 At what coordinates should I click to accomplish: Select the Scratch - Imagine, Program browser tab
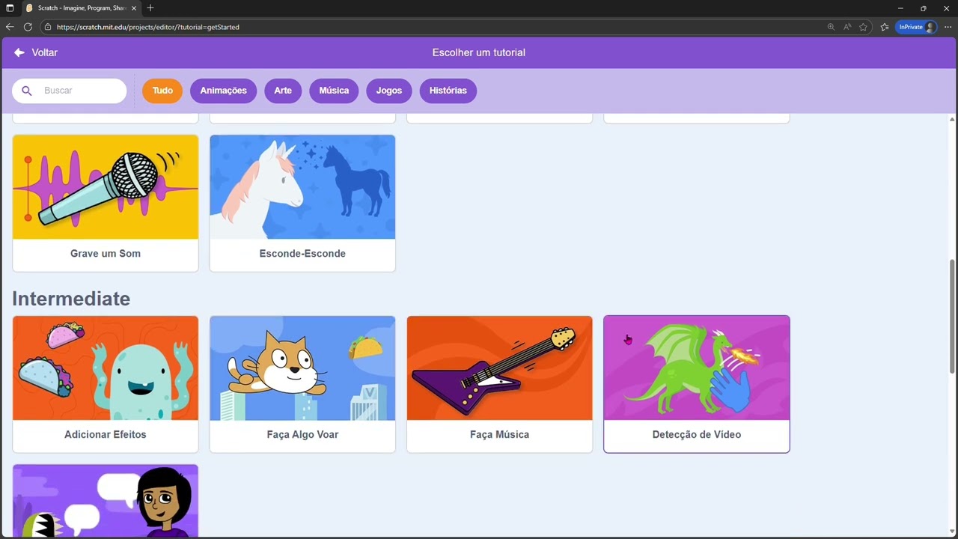pyautogui.click(x=82, y=8)
